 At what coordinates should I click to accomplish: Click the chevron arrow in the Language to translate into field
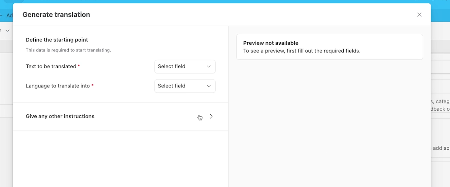click(209, 86)
